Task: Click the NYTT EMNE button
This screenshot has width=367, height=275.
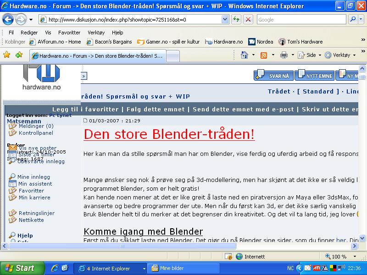Action: point(314,75)
